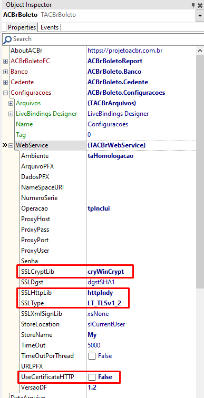Click the Operacao value tpInclui

pos(99,208)
